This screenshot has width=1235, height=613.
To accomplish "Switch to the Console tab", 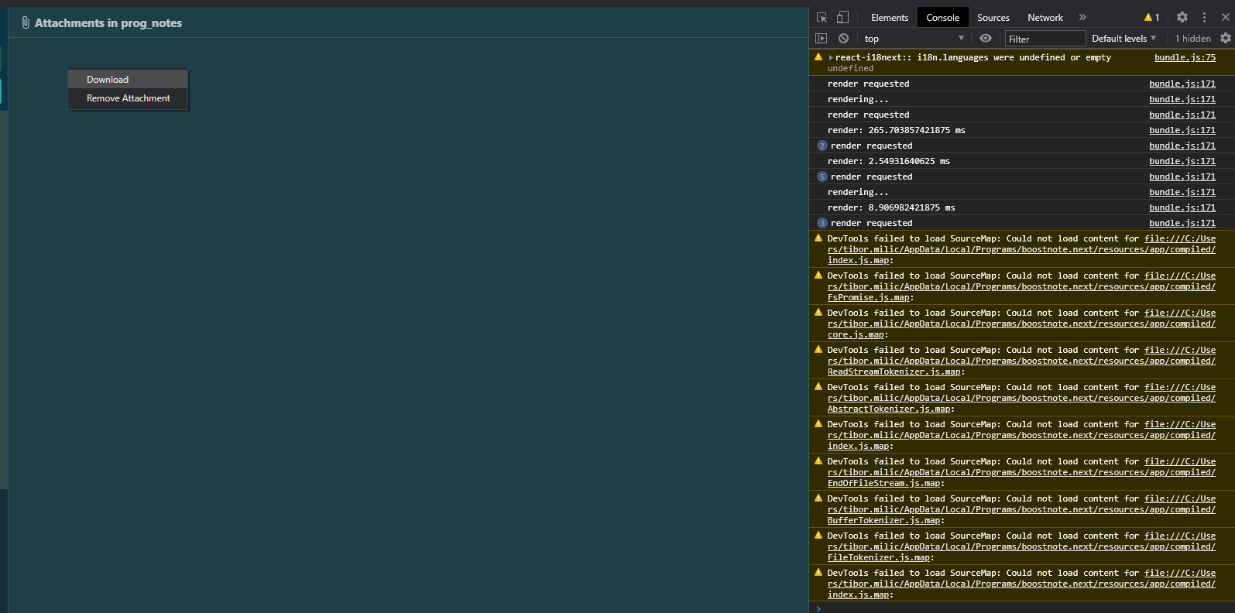I will tap(942, 18).
